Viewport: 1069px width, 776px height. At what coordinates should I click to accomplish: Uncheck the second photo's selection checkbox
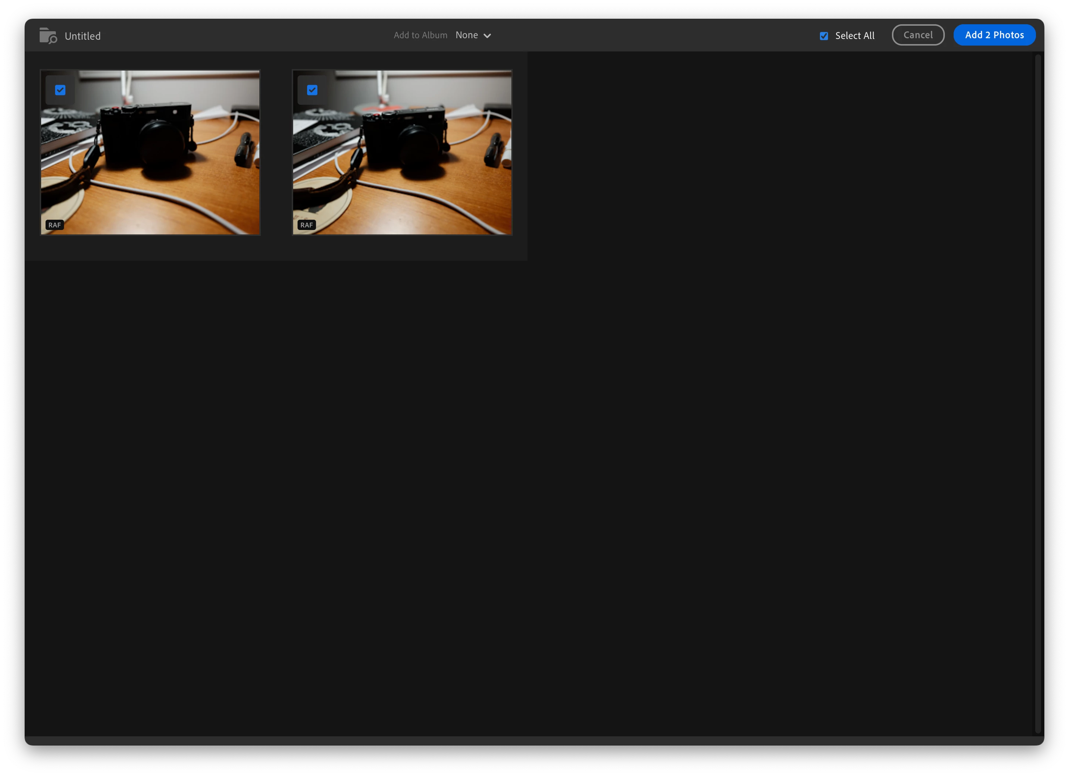312,90
